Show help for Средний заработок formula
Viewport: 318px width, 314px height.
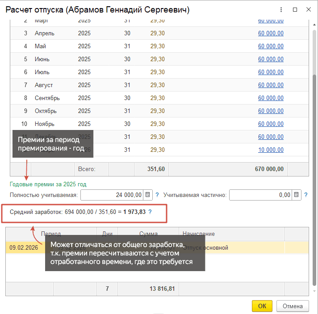(150, 212)
